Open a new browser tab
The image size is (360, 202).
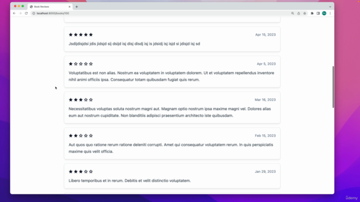pyautogui.click(x=76, y=7)
